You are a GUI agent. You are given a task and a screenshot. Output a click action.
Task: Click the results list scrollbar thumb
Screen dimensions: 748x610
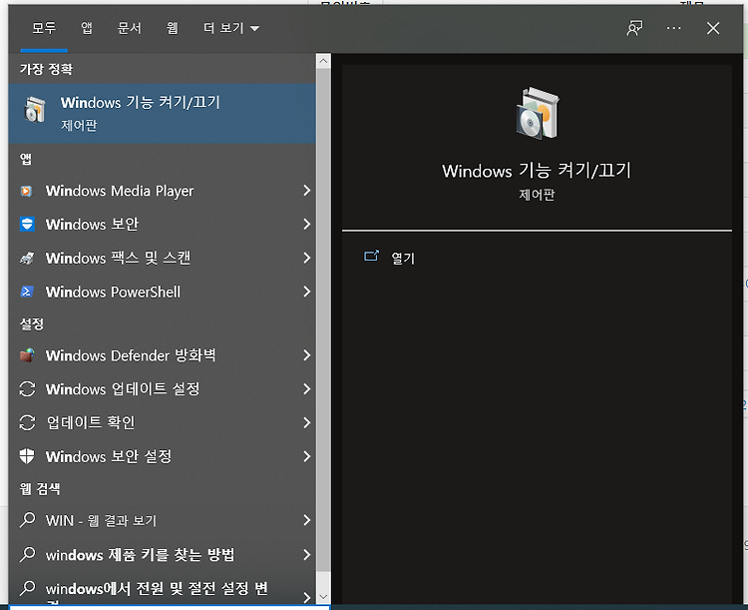[323, 319]
